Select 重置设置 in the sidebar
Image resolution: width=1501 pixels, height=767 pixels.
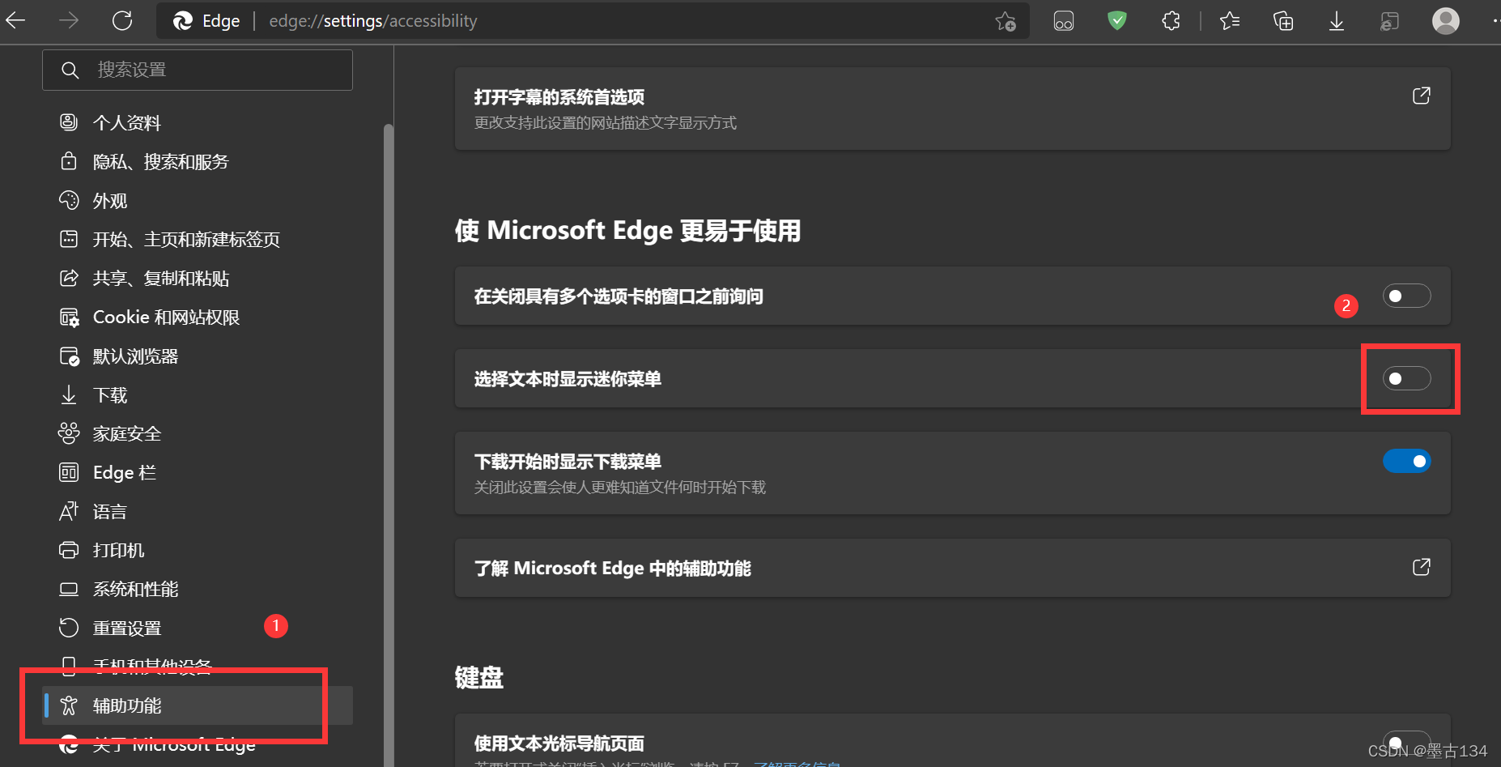198,628
